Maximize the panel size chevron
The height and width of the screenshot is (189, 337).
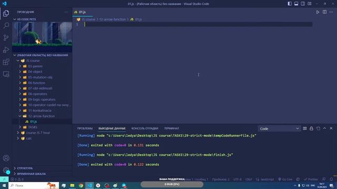[x=324, y=128]
